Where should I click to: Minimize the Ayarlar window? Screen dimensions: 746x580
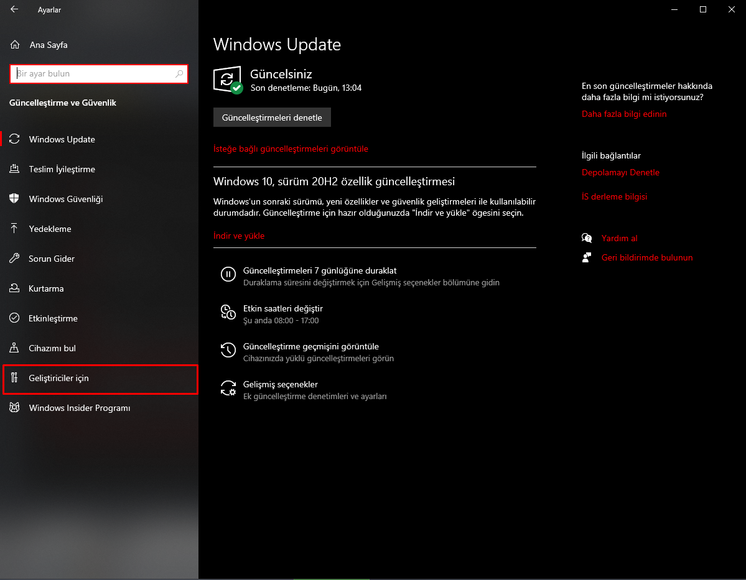pyautogui.click(x=674, y=9)
